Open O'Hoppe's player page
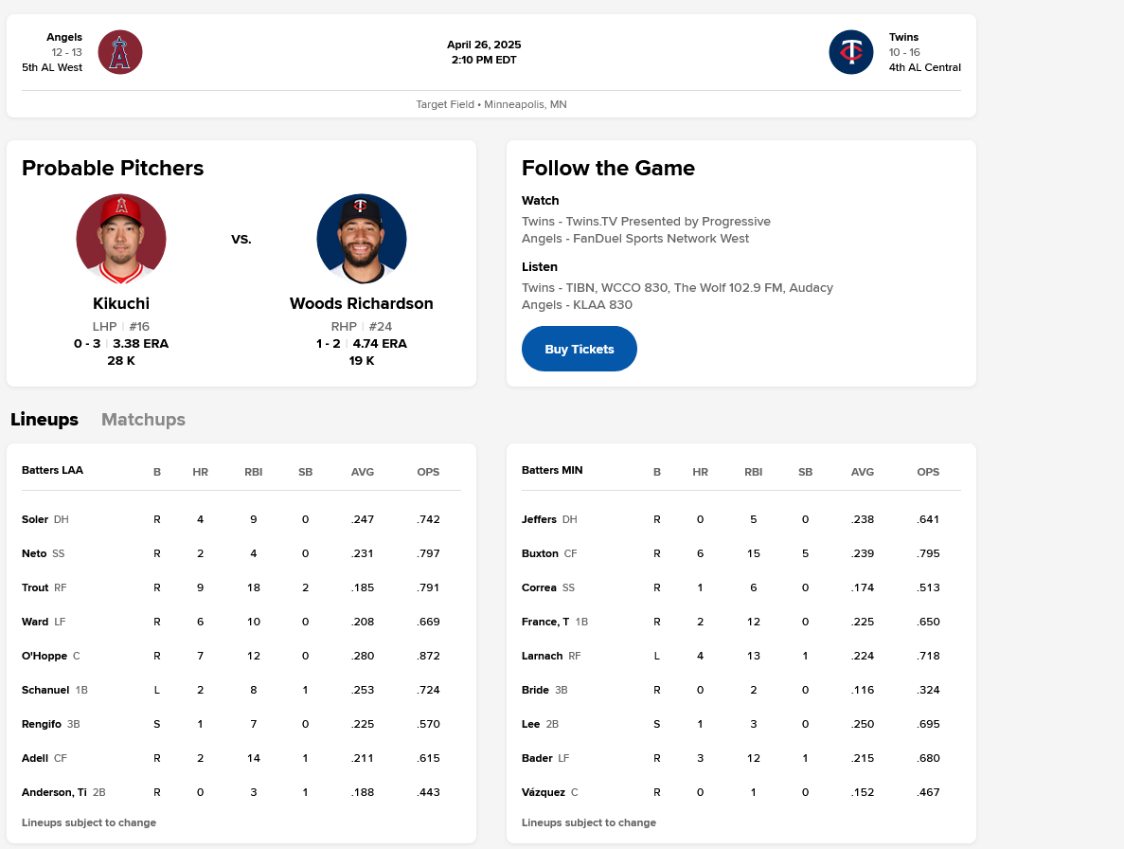 coord(44,656)
